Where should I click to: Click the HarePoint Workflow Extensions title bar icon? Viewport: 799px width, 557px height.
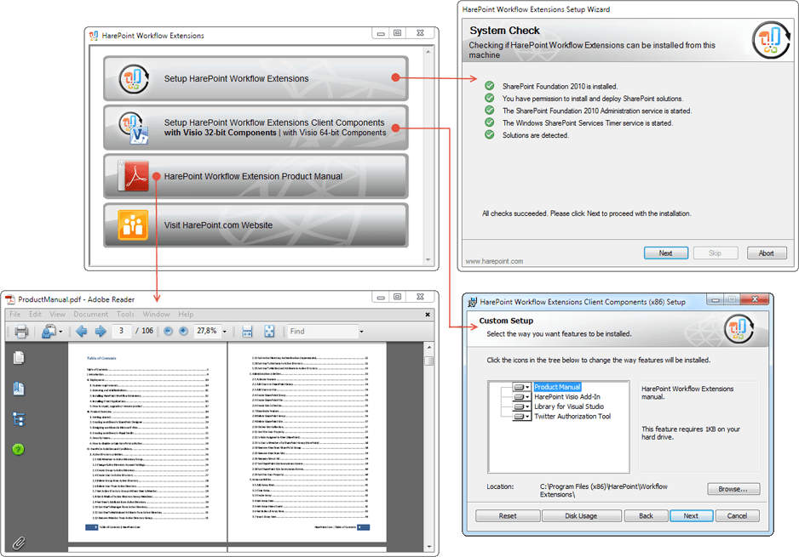[x=94, y=36]
